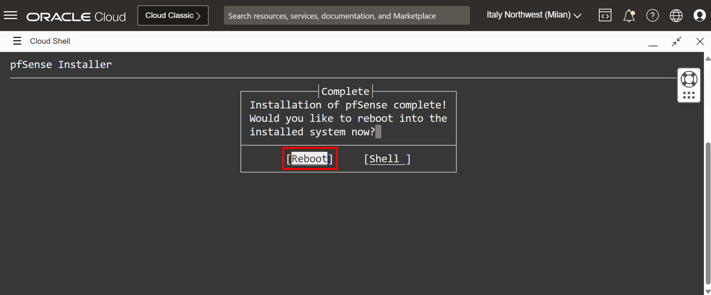The image size is (711, 295).
Task: View notifications via the bell icon
Action: 629,16
